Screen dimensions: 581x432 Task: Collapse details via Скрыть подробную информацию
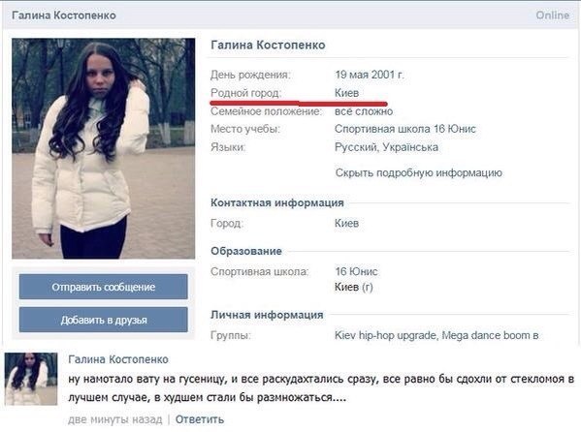(419, 172)
